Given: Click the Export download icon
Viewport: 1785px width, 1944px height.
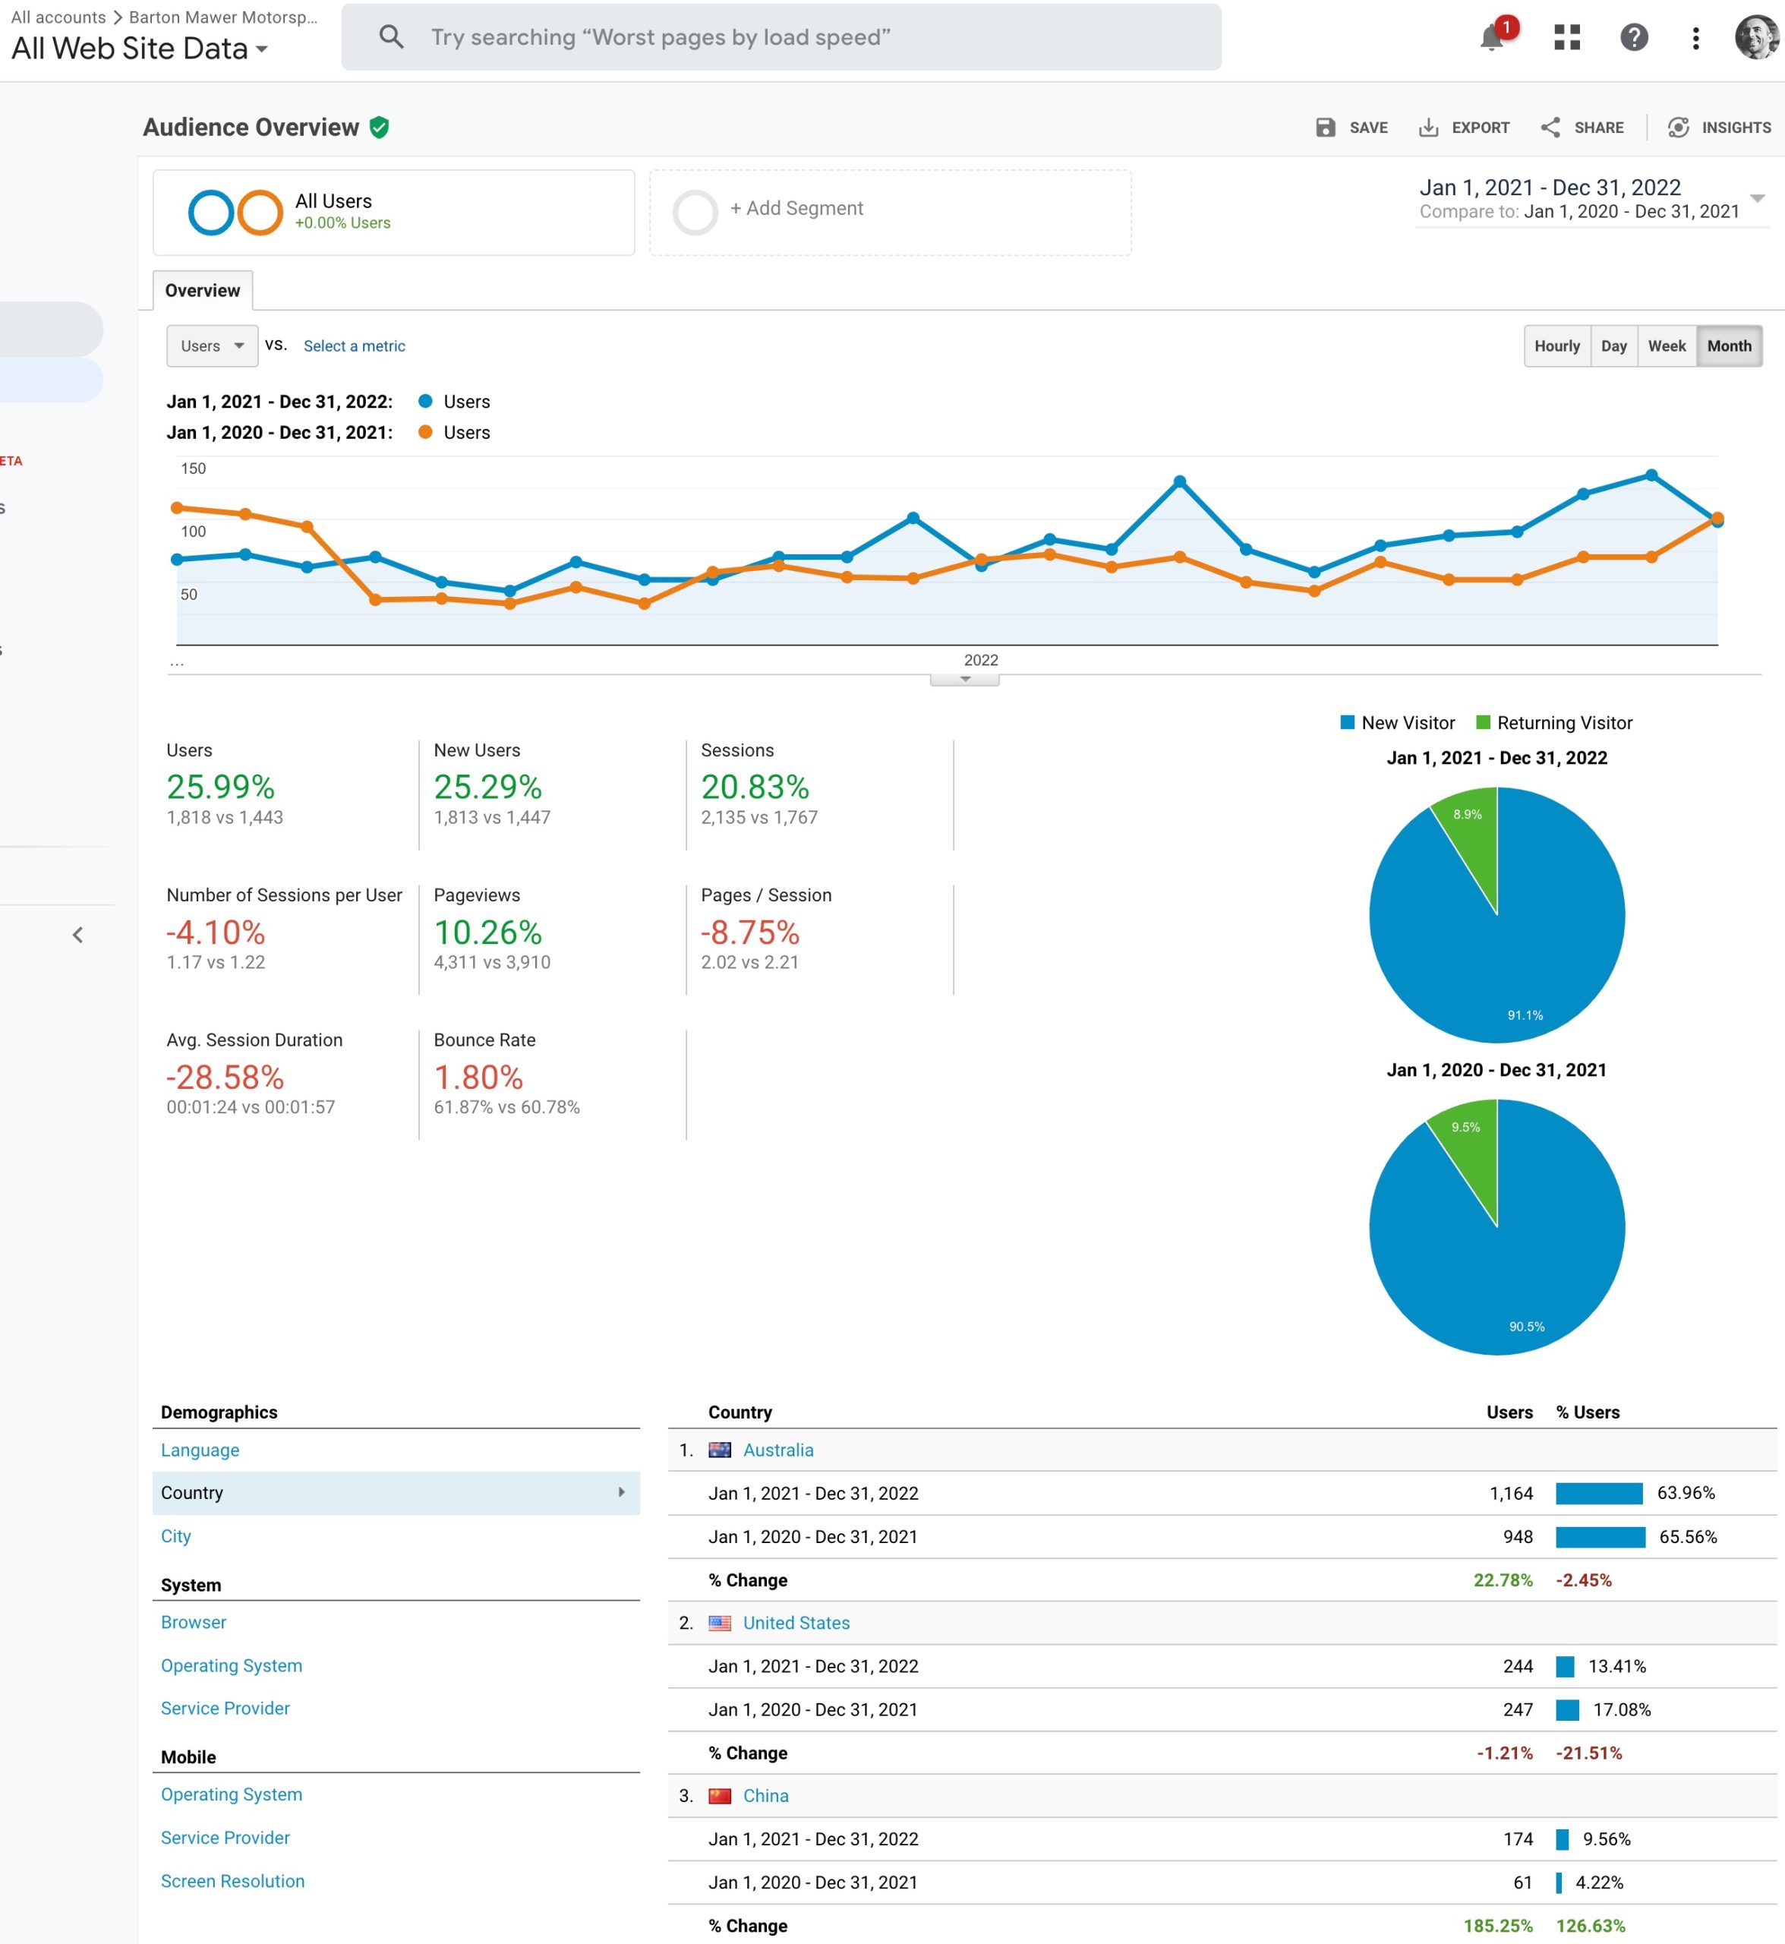Looking at the screenshot, I should coord(1427,128).
